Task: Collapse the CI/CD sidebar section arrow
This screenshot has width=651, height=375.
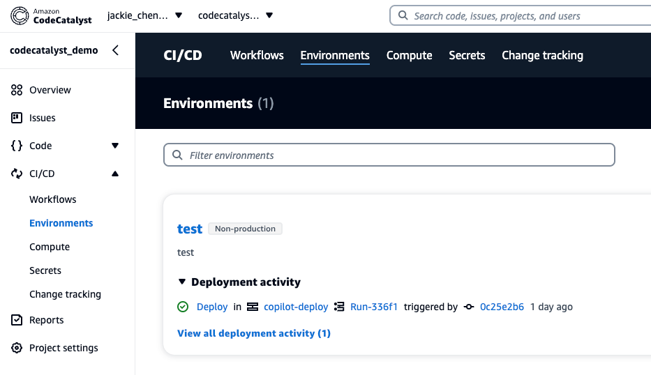Action: (115, 174)
